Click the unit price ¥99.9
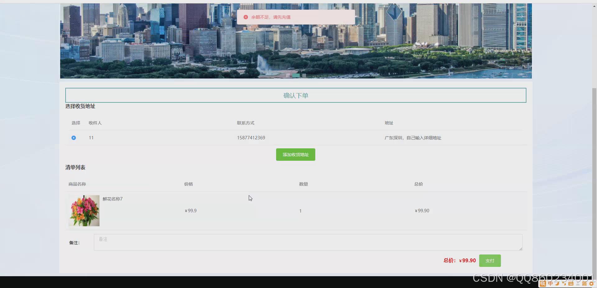The height and width of the screenshot is (288, 597). pyautogui.click(x=191, y=211)
